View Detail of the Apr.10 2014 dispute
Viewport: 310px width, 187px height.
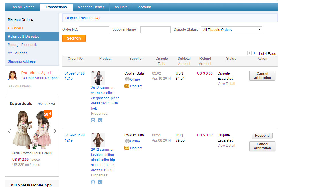[x=226, y=84]
